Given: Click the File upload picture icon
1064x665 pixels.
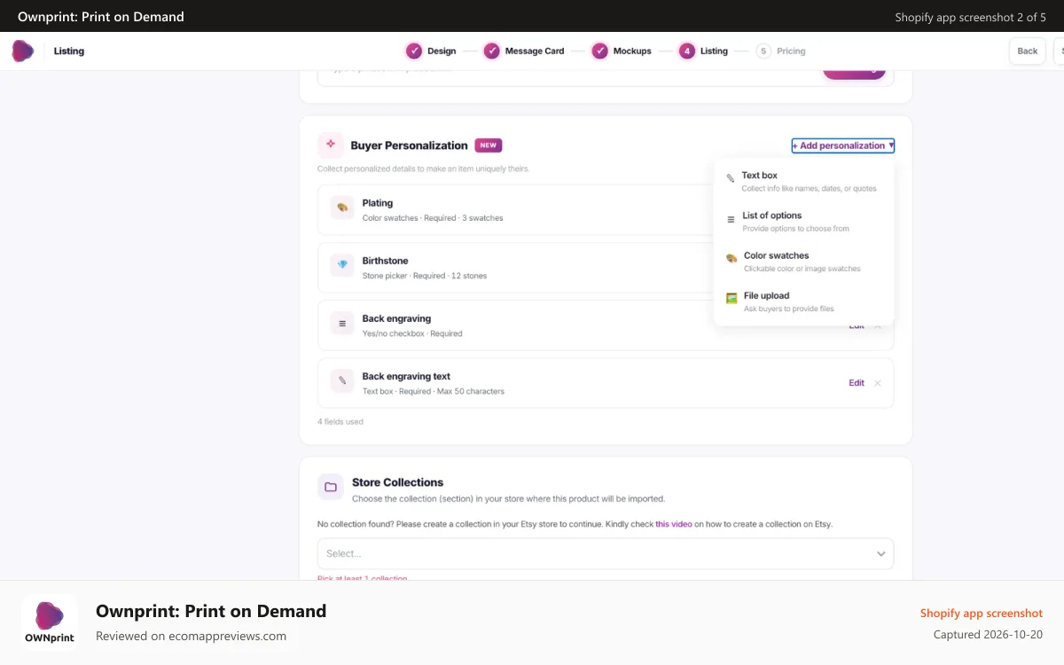Looking at the screenshot, I should click(x=731, y=299).
